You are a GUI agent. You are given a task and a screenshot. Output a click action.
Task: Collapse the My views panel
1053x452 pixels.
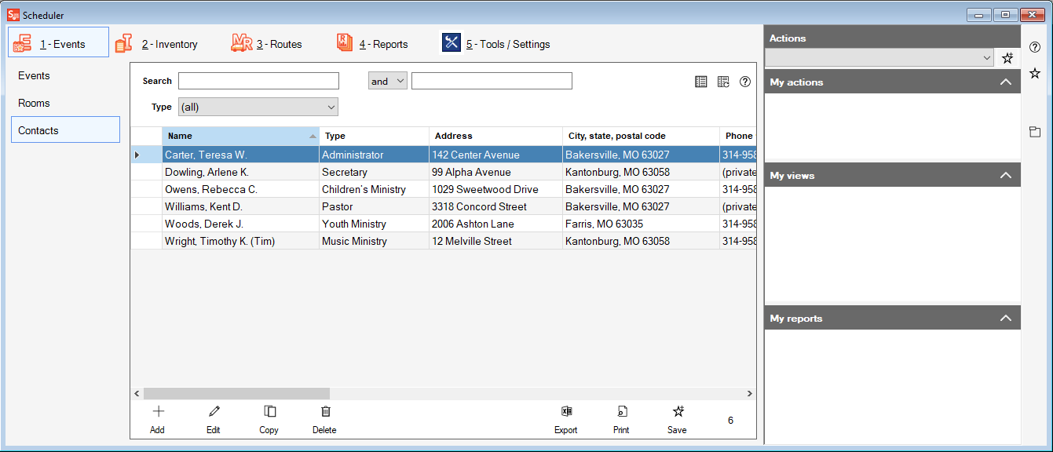tap(1006, 176)
